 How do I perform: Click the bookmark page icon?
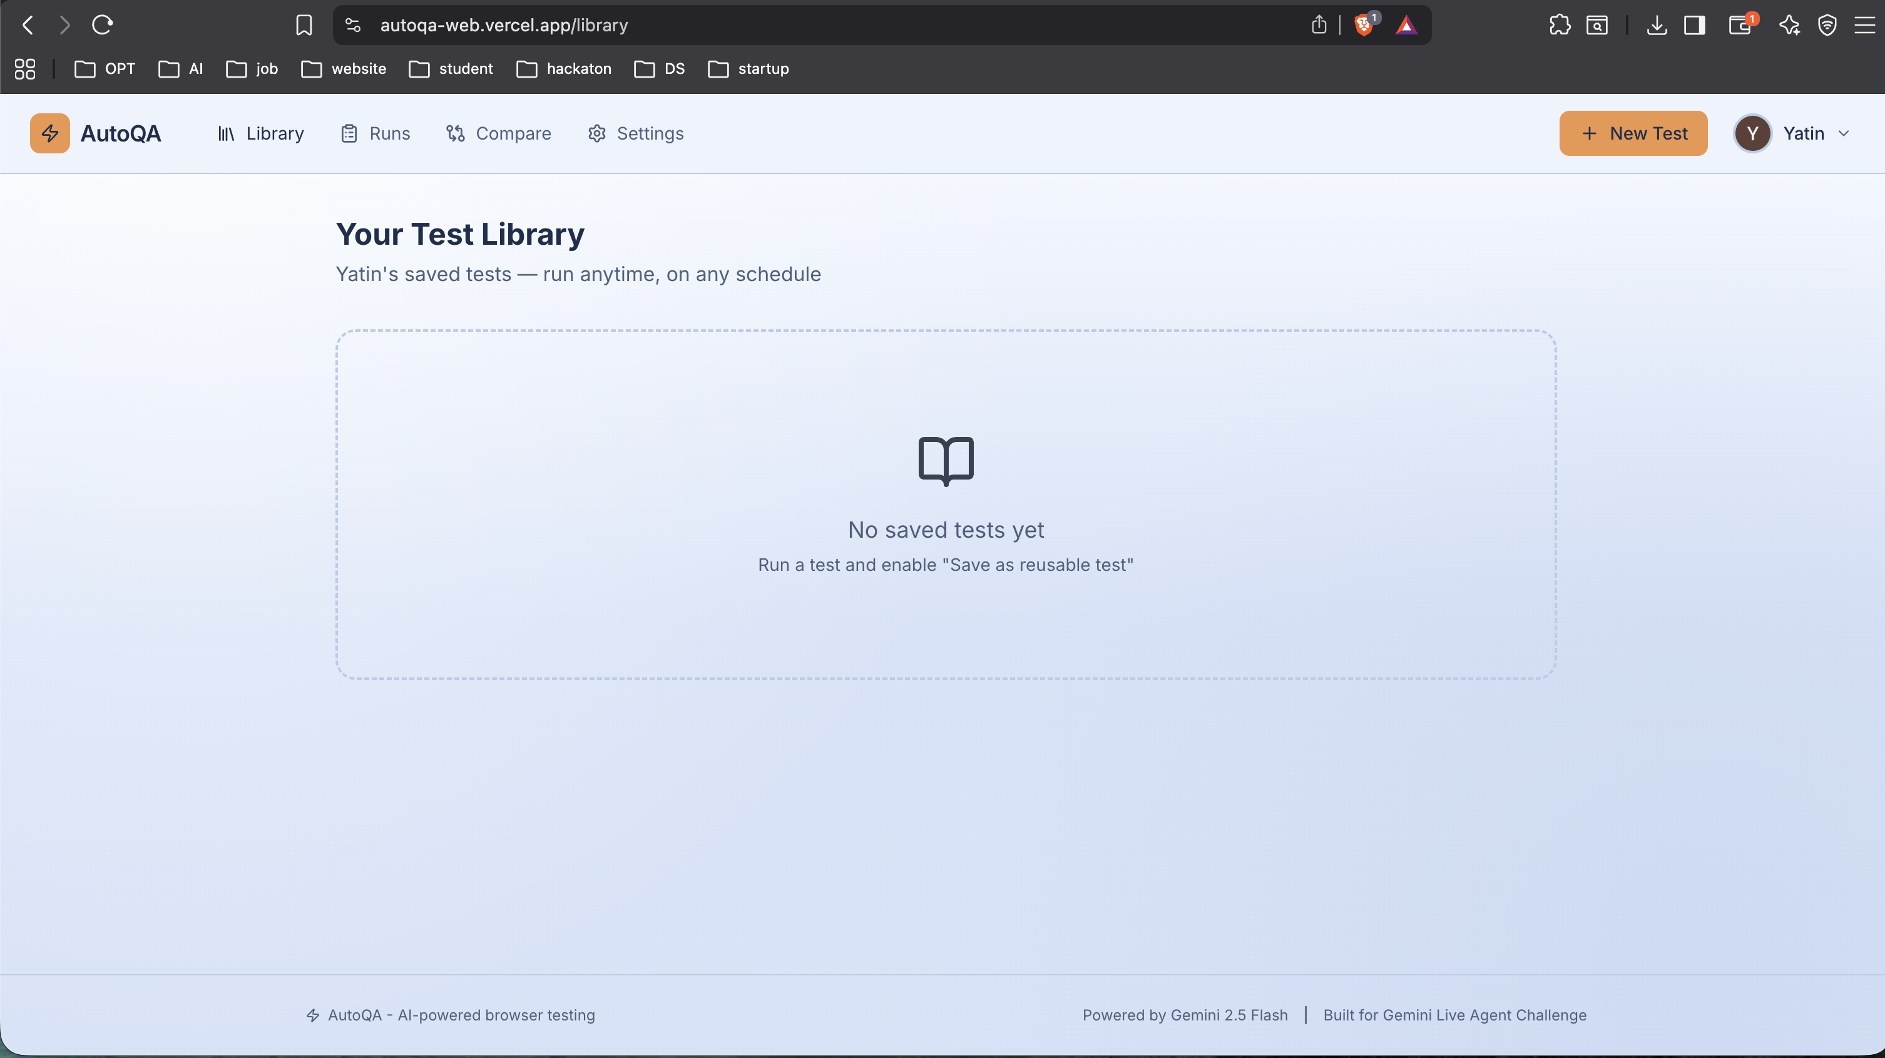pyautogui.click(x=304, y=25)
